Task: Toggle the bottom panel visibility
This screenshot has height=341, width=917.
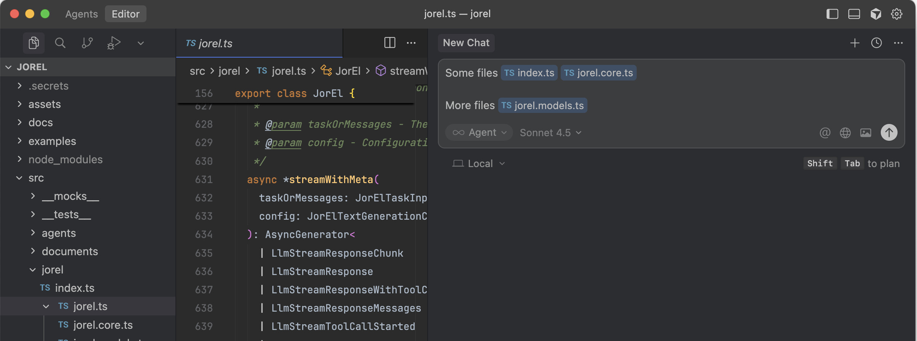Action: 854,14
